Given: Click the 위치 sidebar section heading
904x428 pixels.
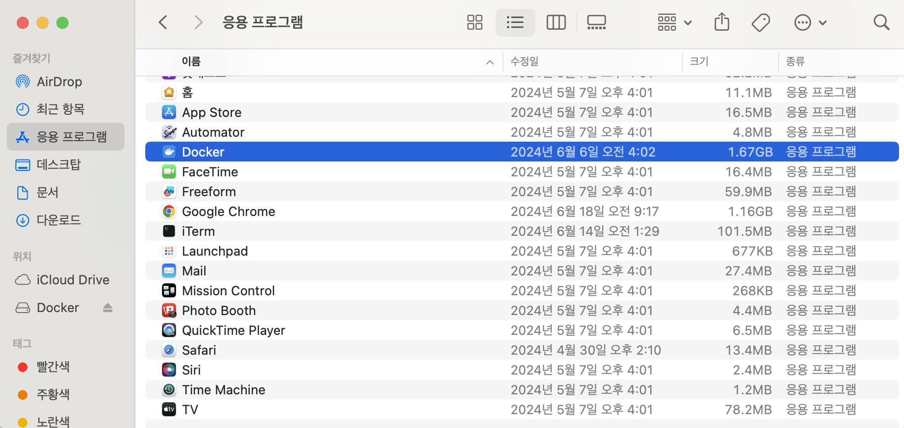Looking at the screenshot, I should pyautogui.click(x=22, y=257).
